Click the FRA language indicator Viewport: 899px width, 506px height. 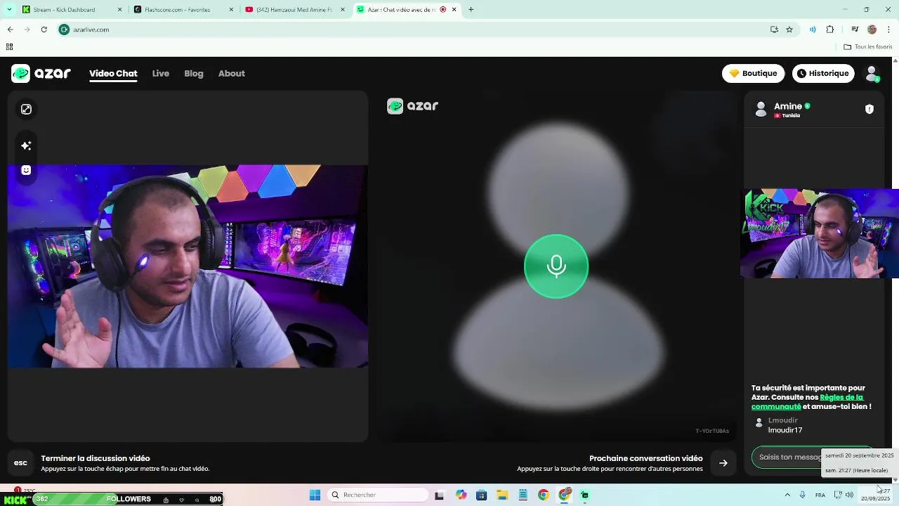point(820,495)
